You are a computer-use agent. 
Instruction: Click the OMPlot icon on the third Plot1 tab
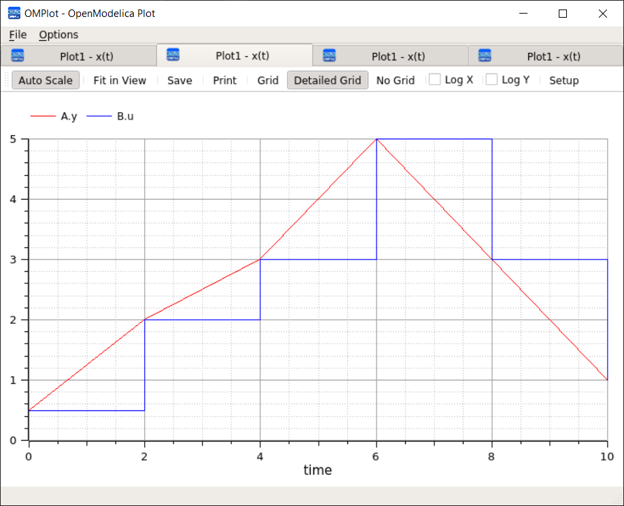329,55
